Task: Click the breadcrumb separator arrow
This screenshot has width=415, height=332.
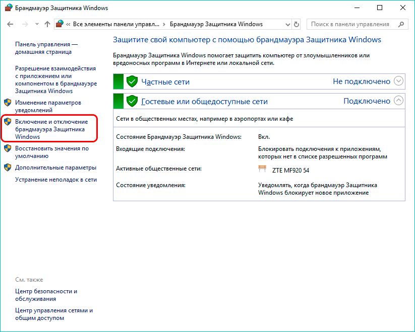Action: point(164,24)
